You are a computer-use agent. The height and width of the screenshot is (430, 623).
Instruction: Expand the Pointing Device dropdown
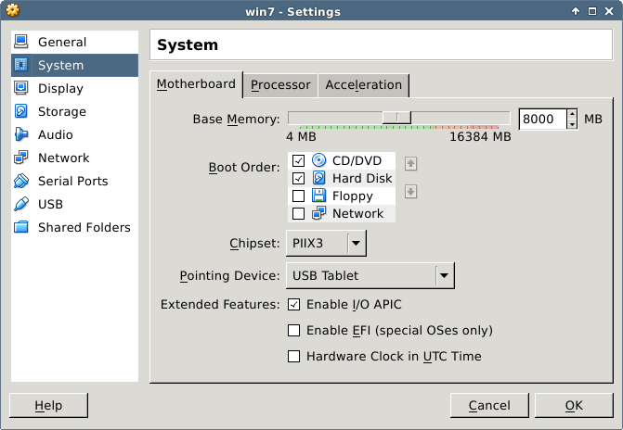tap(445, 275)
